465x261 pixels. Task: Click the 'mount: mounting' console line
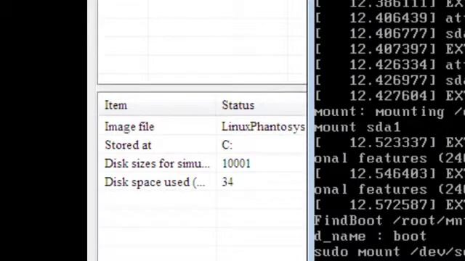[389, 112]
